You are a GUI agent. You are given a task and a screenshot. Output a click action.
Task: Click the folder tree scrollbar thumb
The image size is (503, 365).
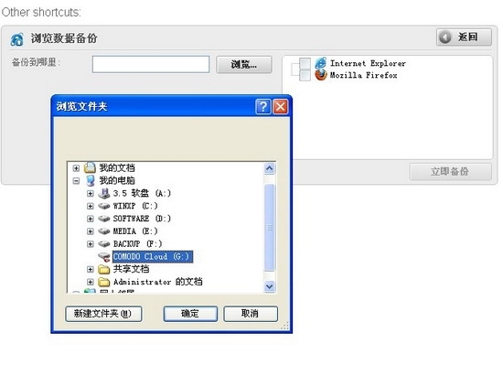pyautogui.click(x=270, y=228)
